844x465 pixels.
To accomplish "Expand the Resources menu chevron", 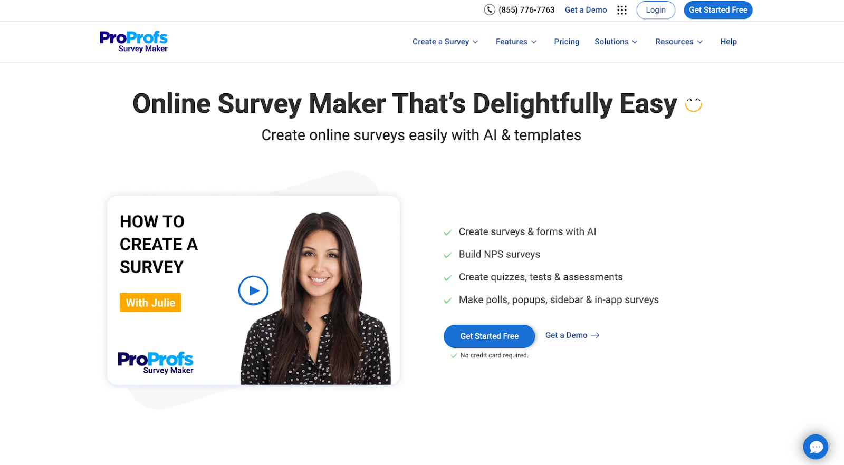I will tap(700, 42).
